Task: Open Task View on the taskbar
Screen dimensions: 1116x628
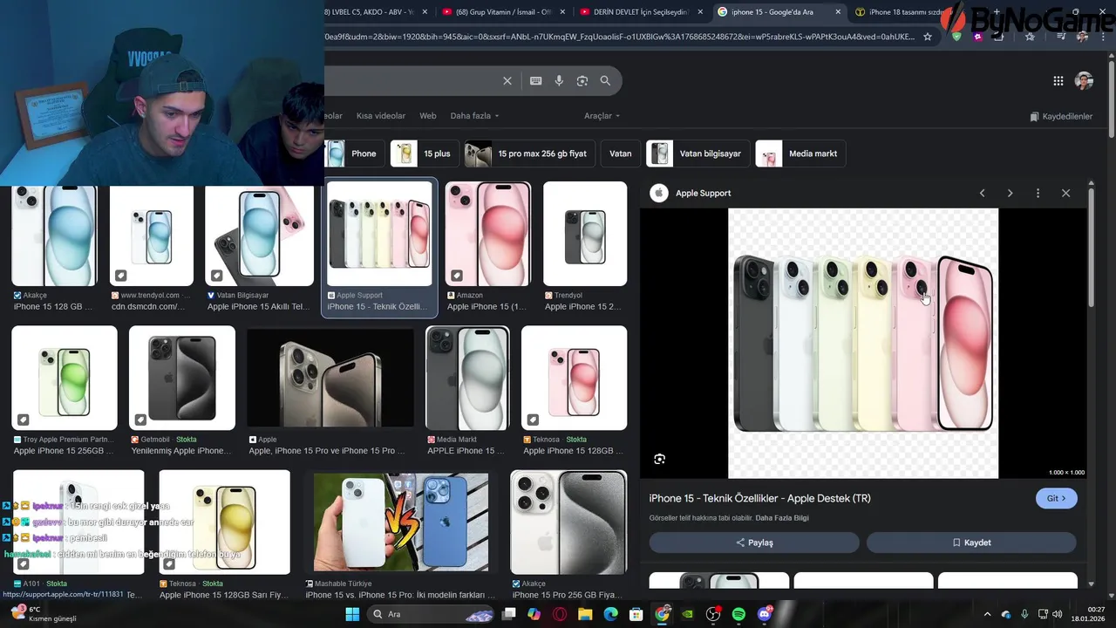Action: pos(509,614)
